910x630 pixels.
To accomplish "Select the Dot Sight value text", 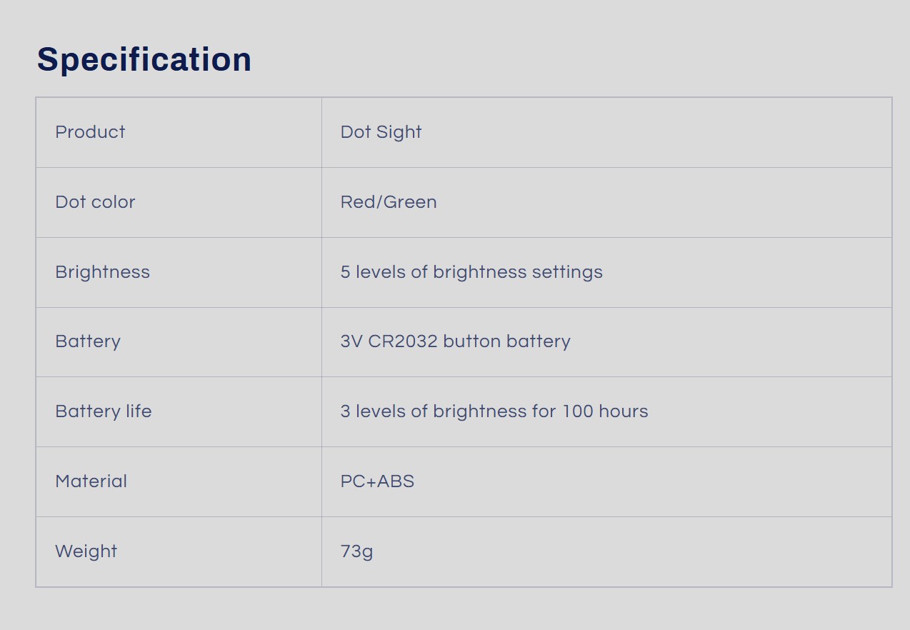I will [381, 132].
